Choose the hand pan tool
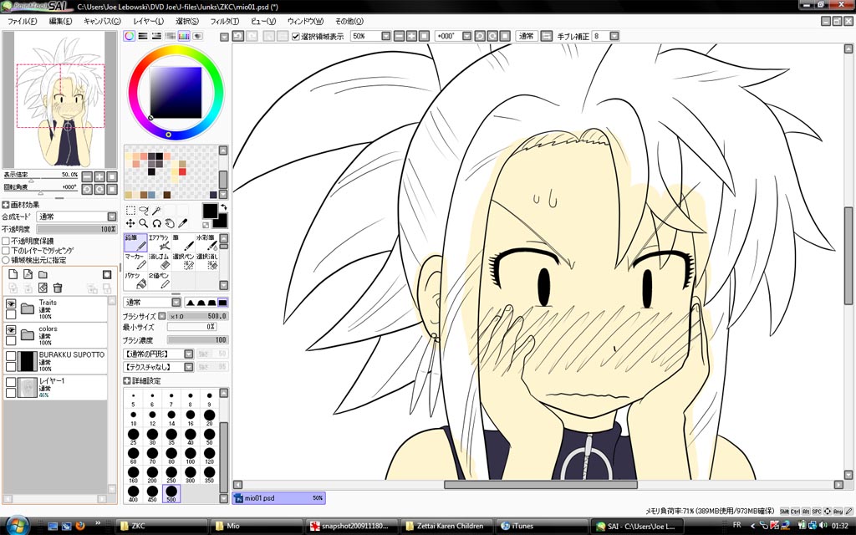The height and width of the screenshot is (535, 856). (x=170, y=223)
